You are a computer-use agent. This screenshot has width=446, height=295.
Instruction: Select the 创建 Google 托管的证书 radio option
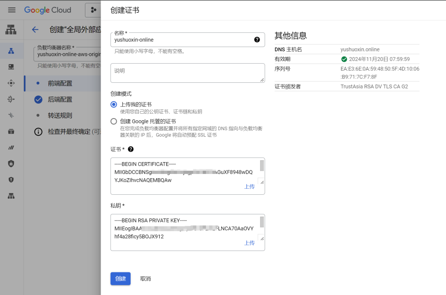click(x=114, y=121)
